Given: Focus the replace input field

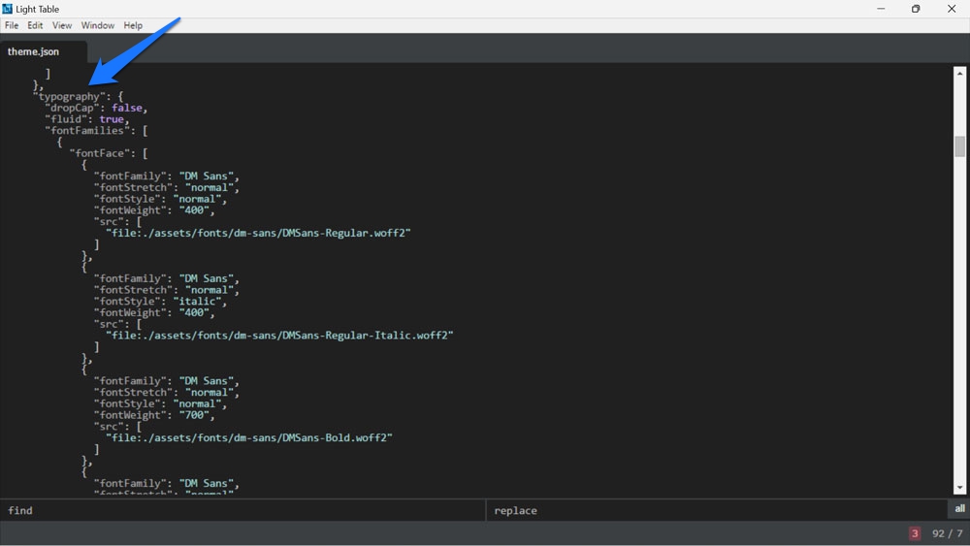Looking at the screenshot, I should (x=718, y=510).
